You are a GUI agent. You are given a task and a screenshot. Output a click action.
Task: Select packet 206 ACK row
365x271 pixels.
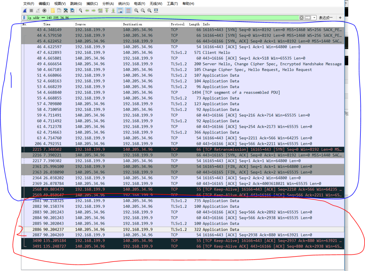183,144
